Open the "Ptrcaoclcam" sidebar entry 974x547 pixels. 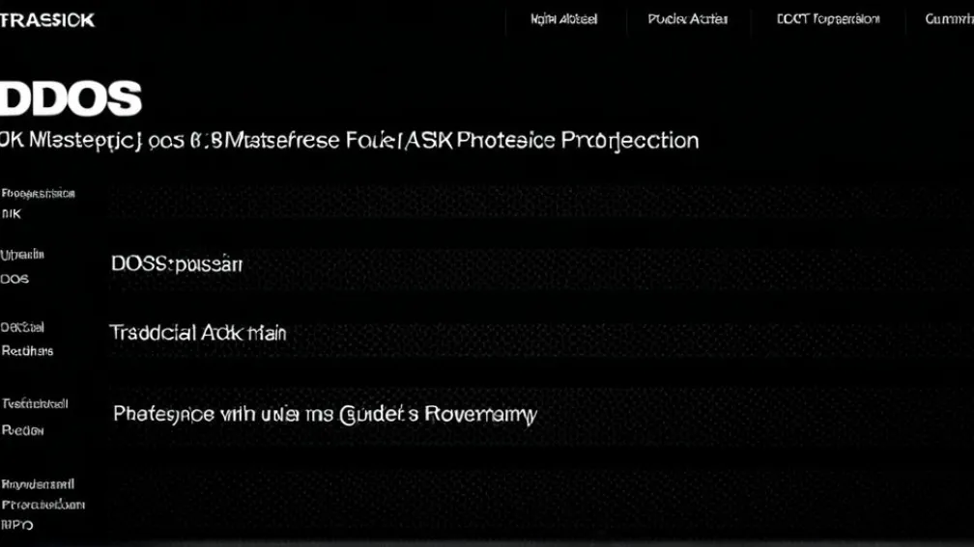(x=43, y=505)
